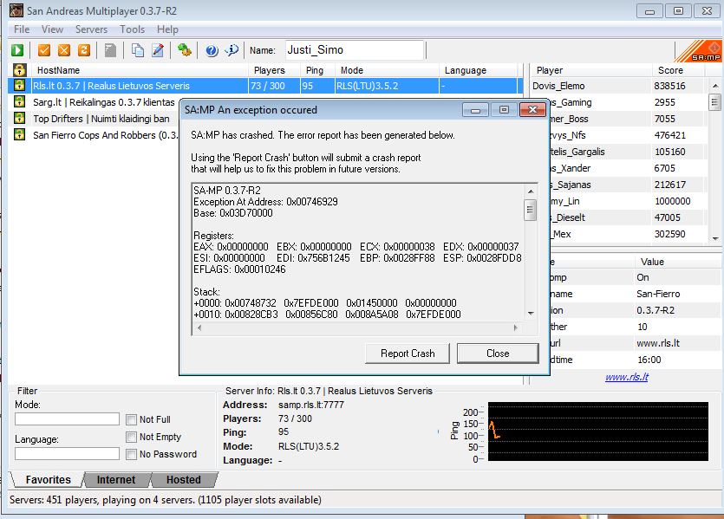Click the About info bubble icon
This screenshot has width=724, height=519.
click(232, 50)
